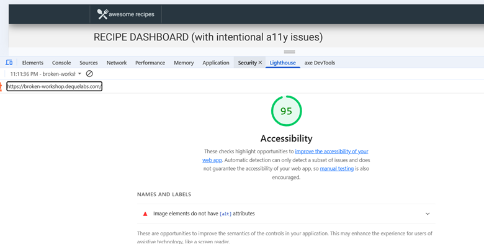Click the NAMES AND LABELS heading
Viewport: 484px width, 244px height.
pyautogui.click(x=164, y=194)
